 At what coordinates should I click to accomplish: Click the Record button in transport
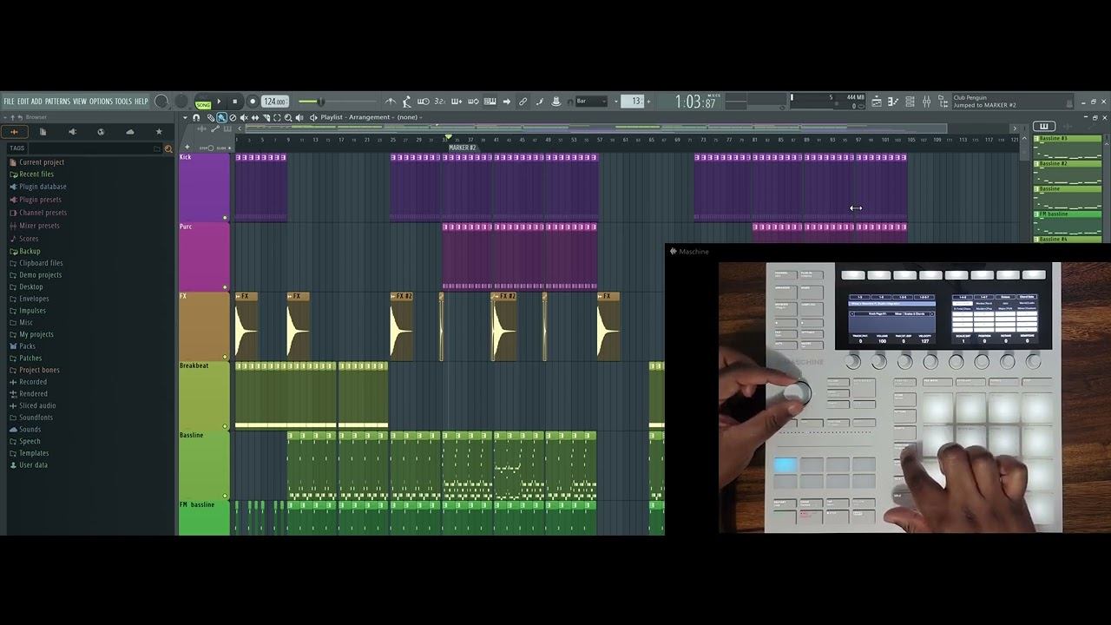pyautogui.click(x=253, y=102)
